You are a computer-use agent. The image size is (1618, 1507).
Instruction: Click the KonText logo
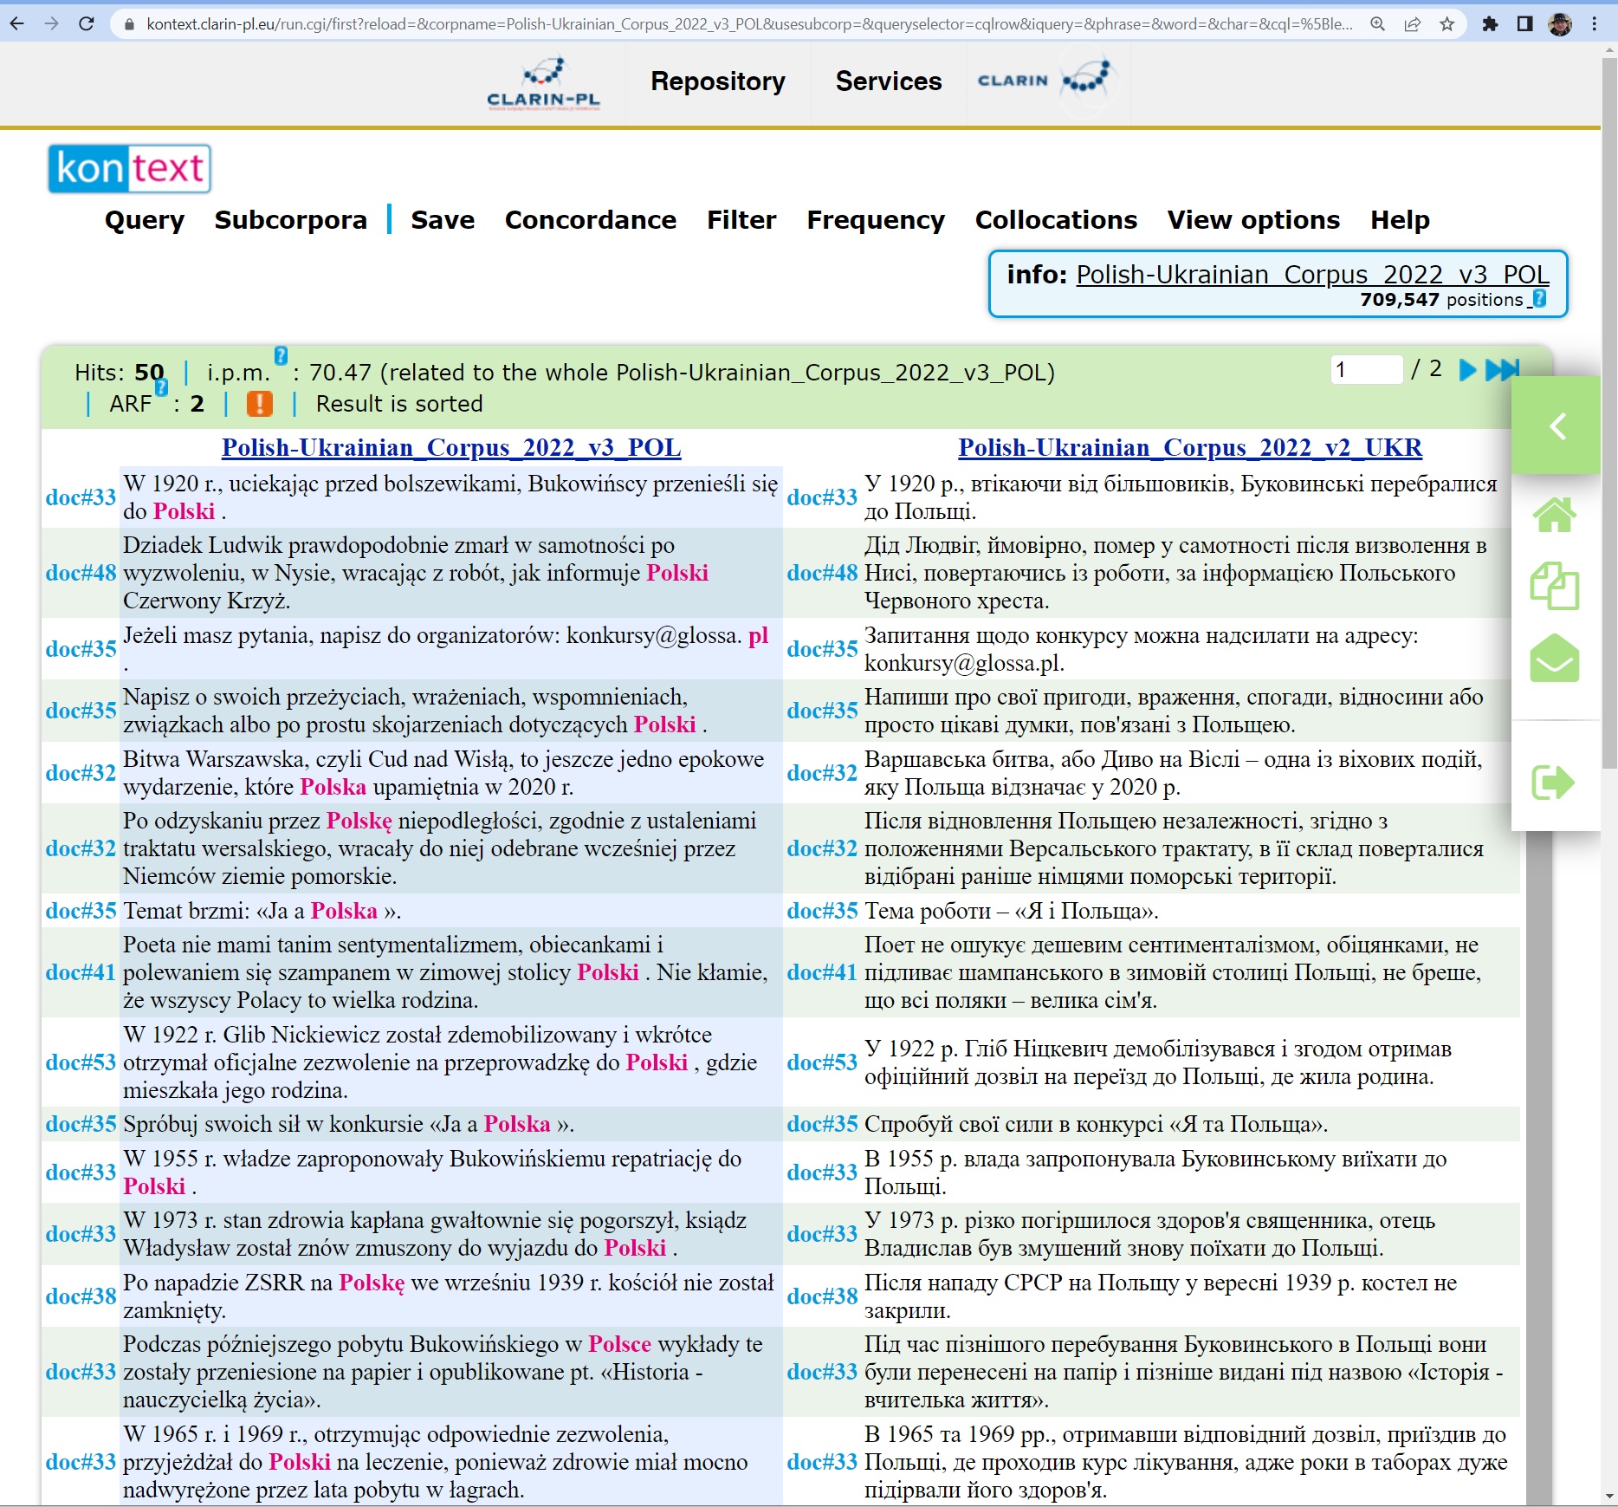130,168
